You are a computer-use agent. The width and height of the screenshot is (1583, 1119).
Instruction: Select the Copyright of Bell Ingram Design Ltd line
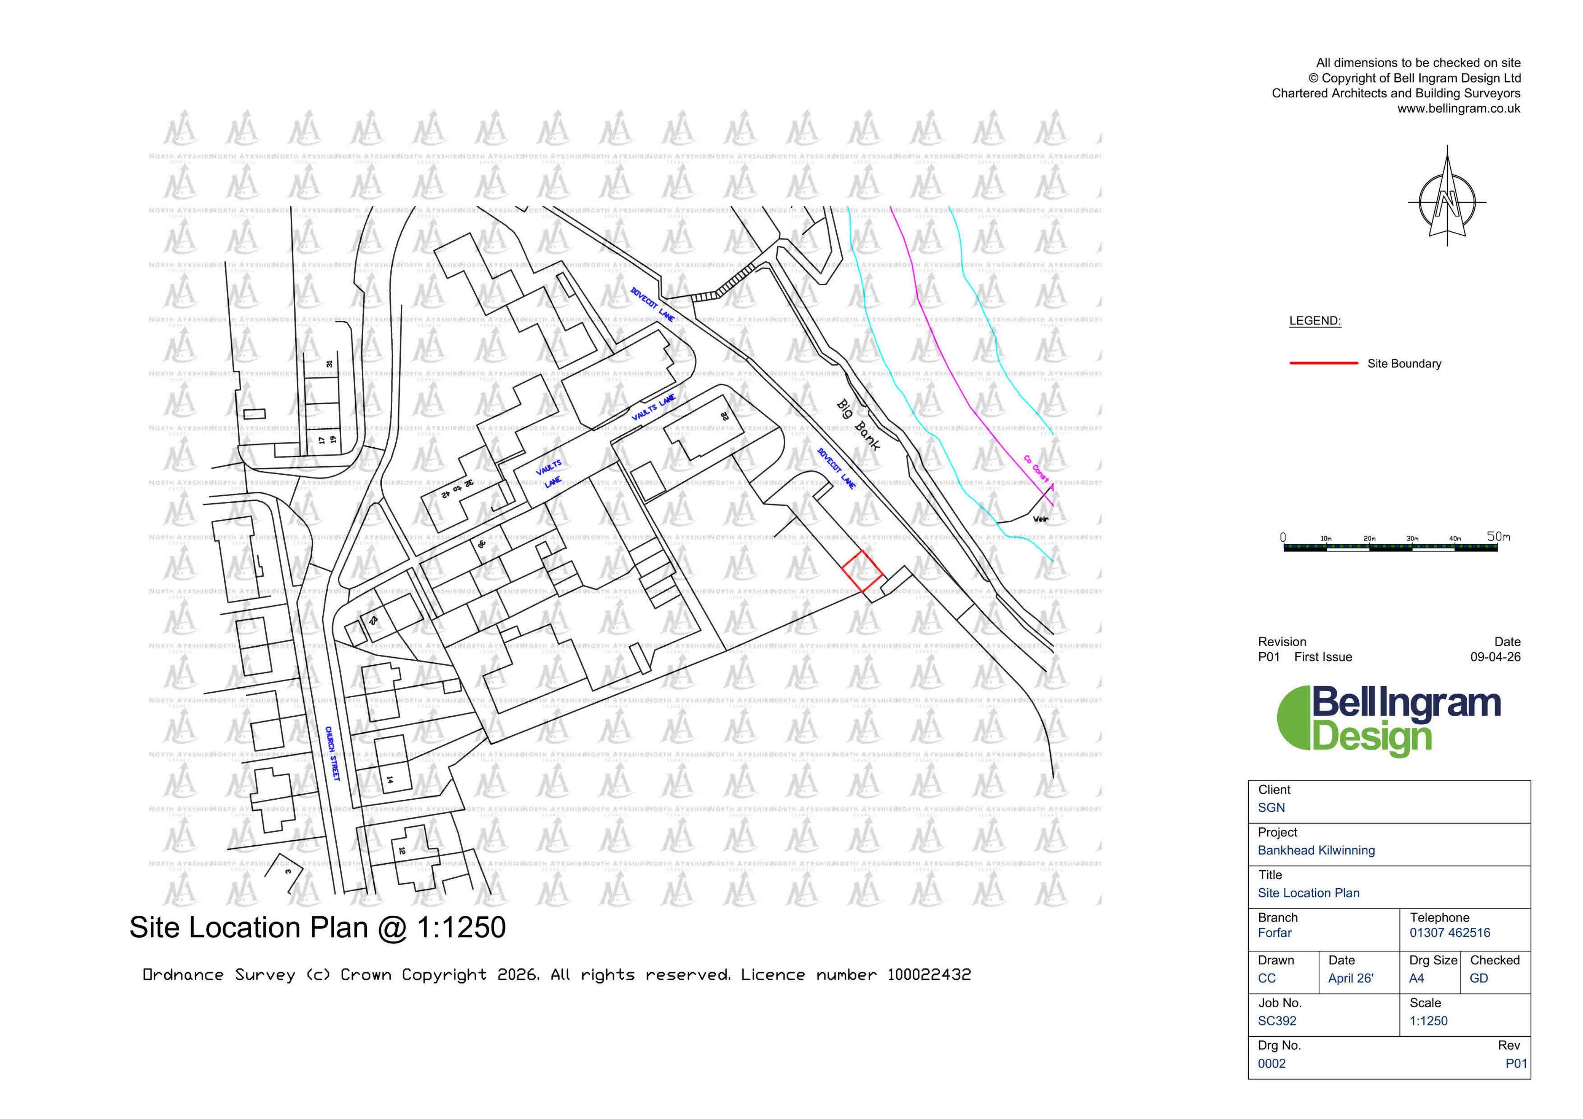1414,78
